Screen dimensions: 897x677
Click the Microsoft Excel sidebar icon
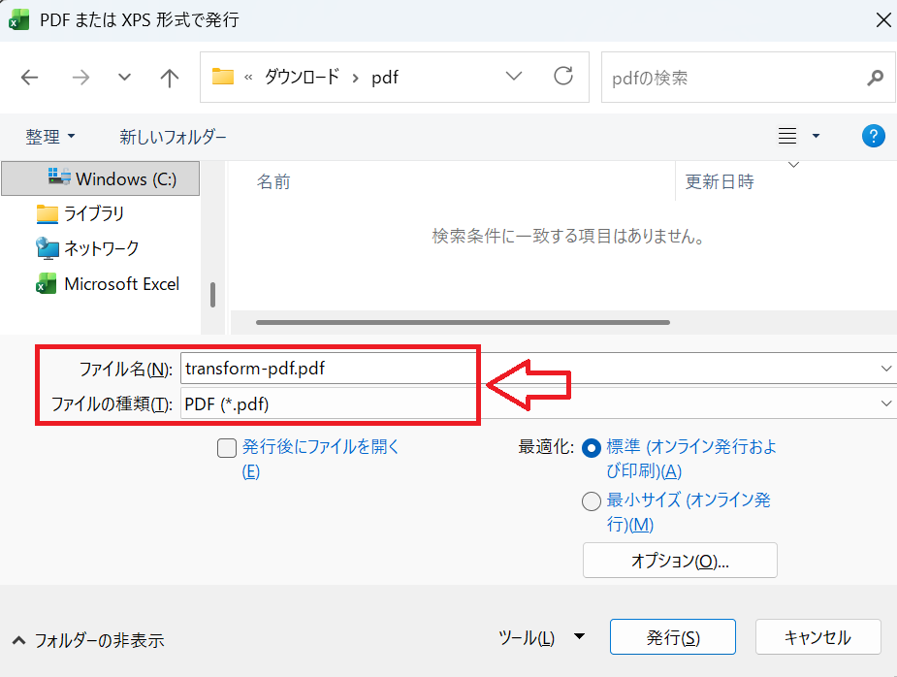click(46, 283)
